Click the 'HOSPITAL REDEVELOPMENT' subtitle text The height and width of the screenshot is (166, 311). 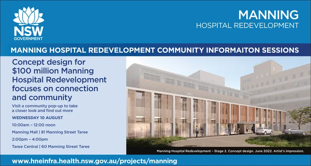(247, 26)
